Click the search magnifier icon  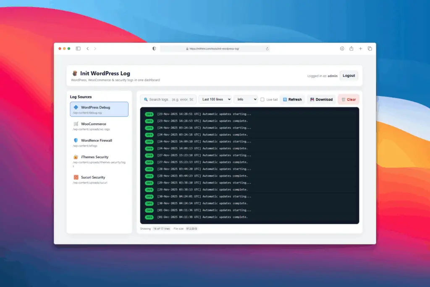click(x=146, y=99)
